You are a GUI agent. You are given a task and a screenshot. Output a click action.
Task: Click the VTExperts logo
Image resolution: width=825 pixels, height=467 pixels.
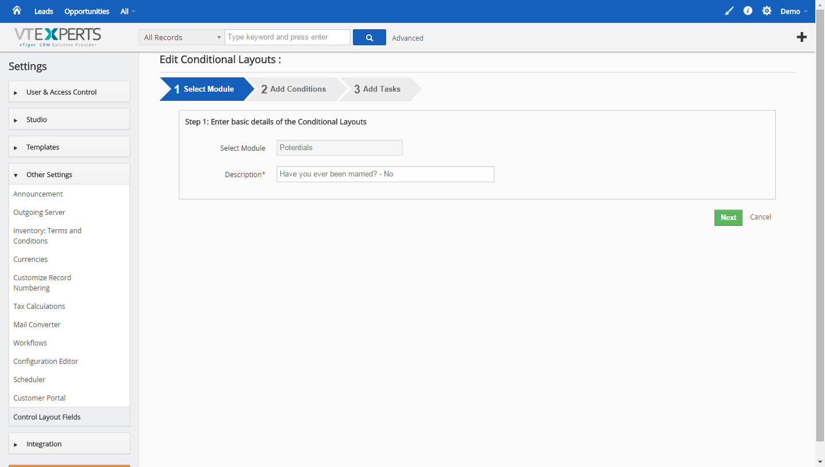(x=57, y=37)
